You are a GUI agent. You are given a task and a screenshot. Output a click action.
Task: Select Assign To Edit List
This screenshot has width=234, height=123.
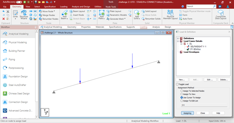pos(182,101)
